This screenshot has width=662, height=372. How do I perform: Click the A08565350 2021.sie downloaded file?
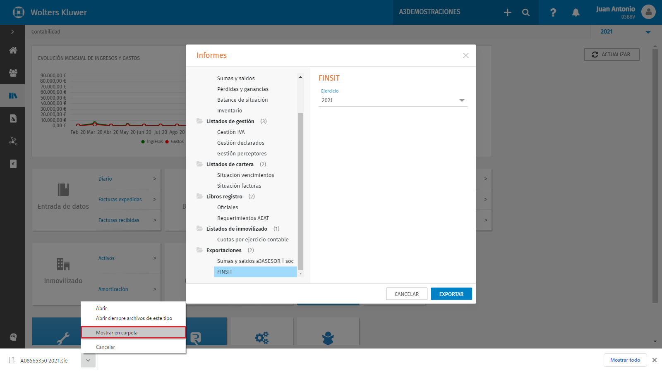[44, 360]
